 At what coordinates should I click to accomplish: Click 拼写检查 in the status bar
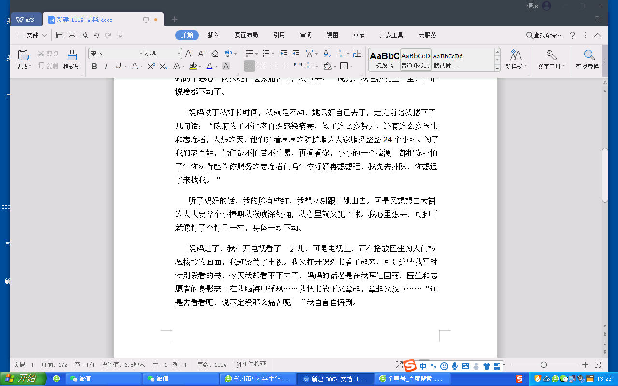(x=250, y=364)
